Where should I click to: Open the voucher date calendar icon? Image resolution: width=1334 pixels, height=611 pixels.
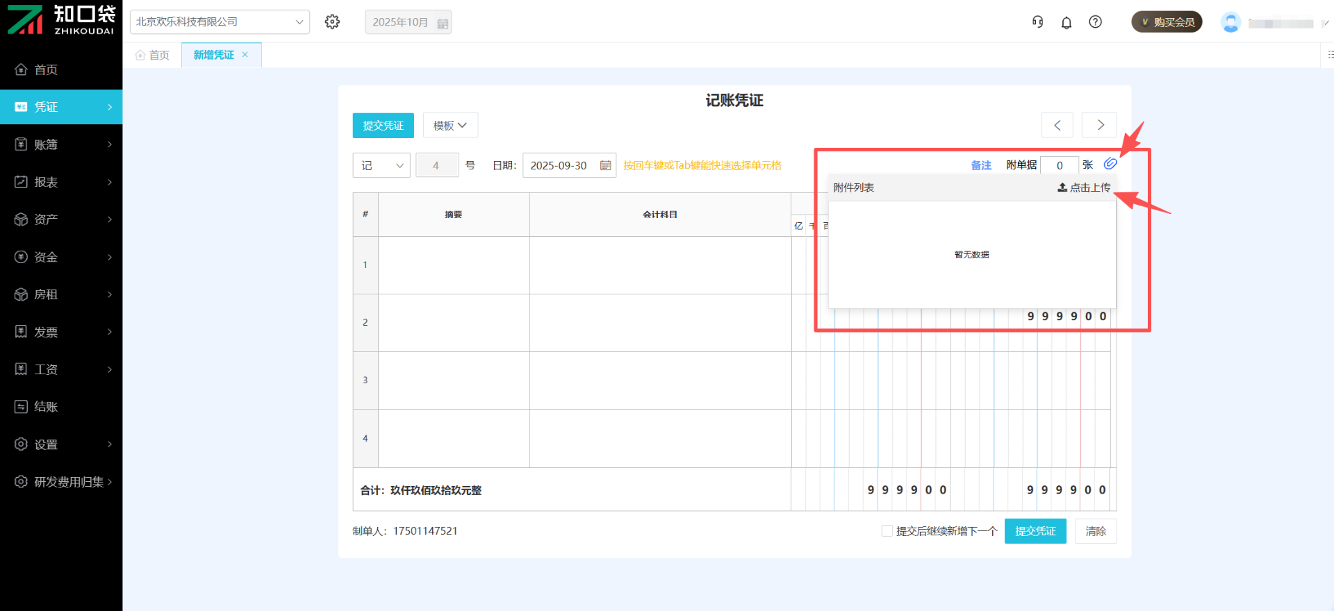pyautogui.click(x=605, y=165)
